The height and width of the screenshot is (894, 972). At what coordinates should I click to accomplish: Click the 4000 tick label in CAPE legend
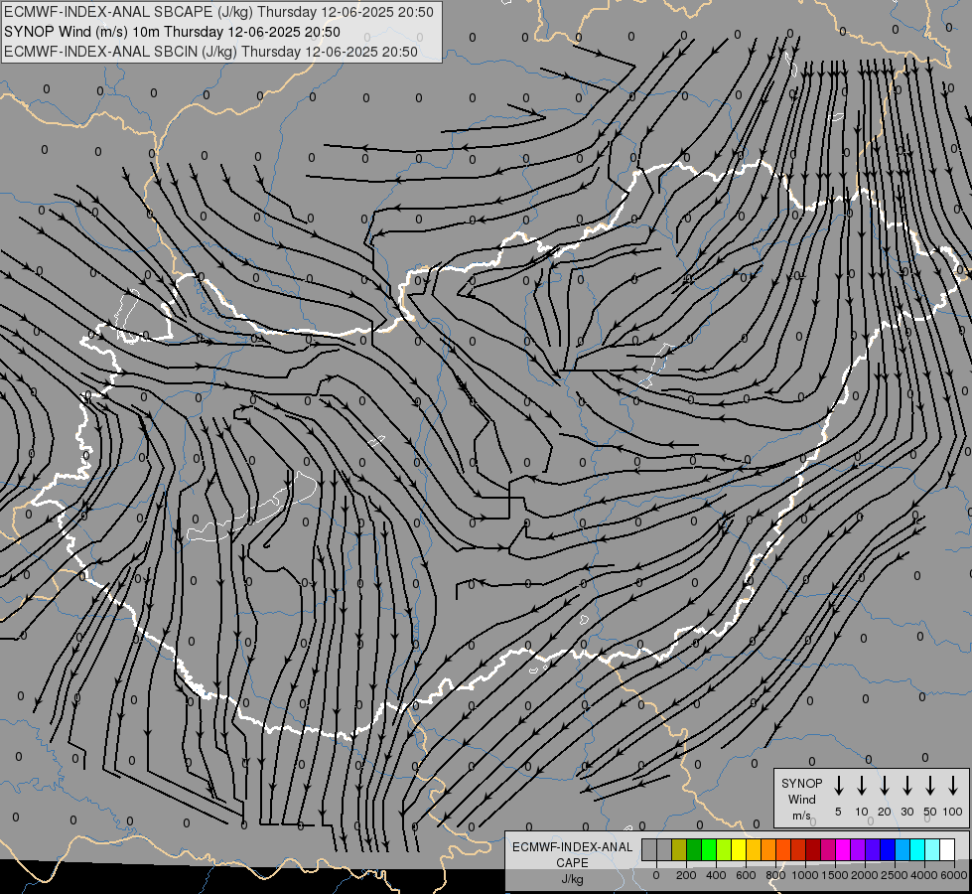coord(924,875)
